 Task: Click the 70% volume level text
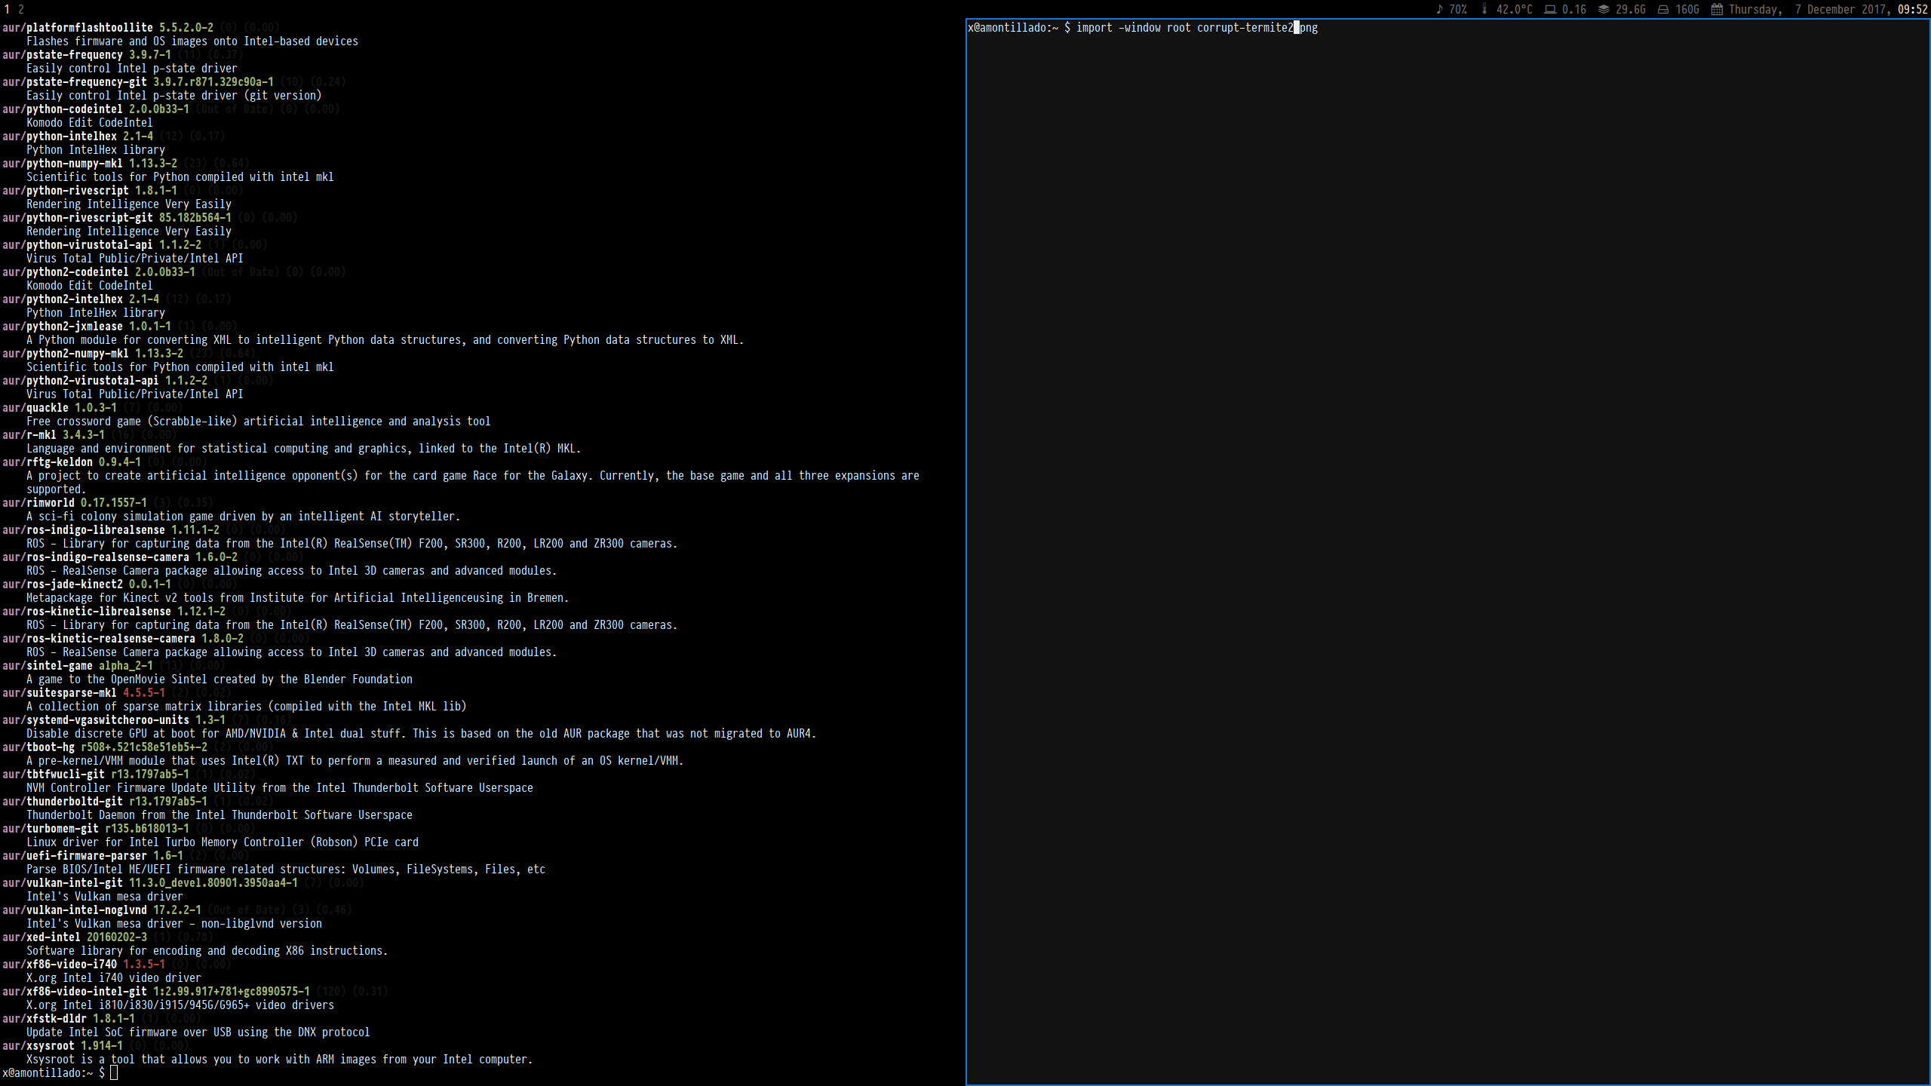point(1458,9)
